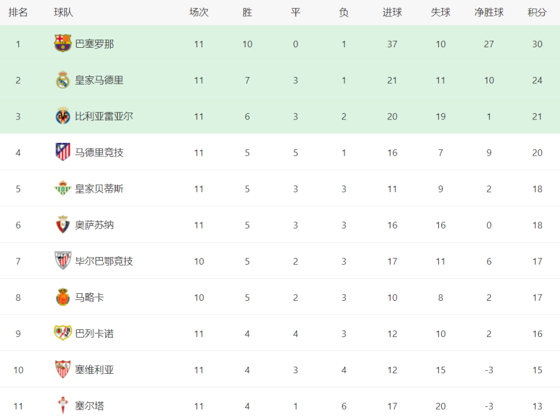
Task: Open the 巴塞罗那 team link
Action: [x=94, y=44]
